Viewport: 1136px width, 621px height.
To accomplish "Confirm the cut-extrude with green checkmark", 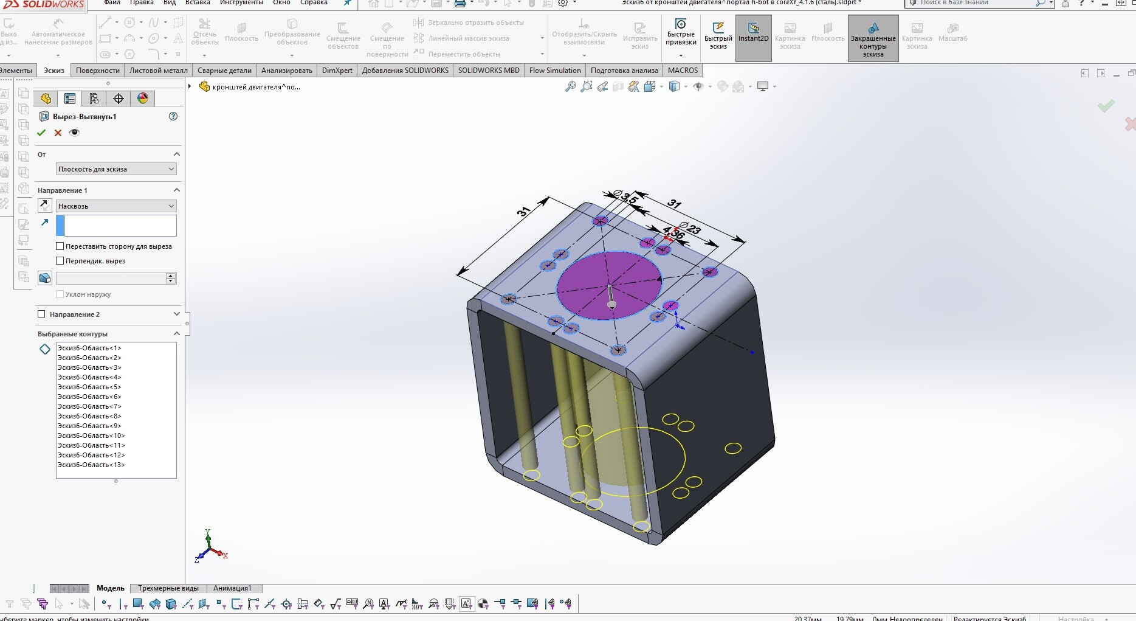I will (41, 133).
